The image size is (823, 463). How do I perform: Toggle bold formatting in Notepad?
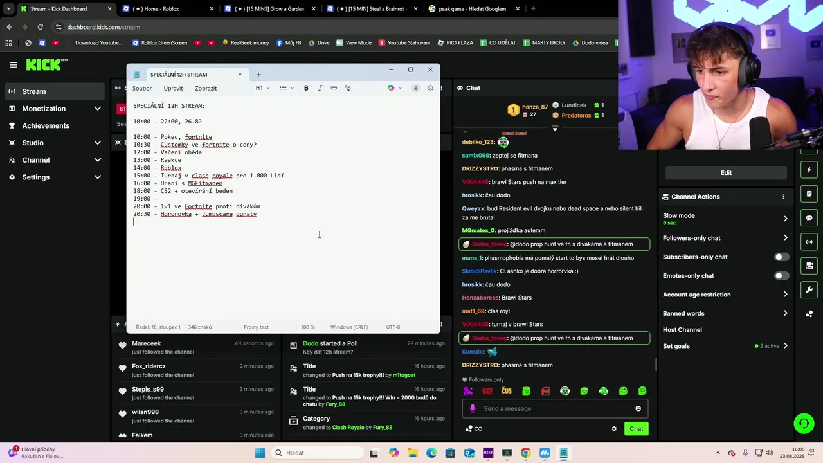pyautogui.click(x=306, y=88)
